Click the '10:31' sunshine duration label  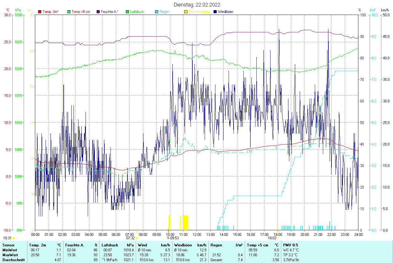coord(7,238)
